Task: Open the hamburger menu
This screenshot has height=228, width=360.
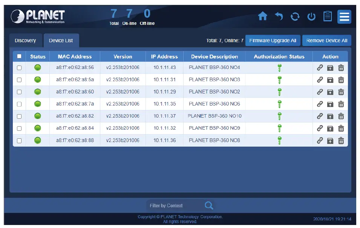Action: 344,17
